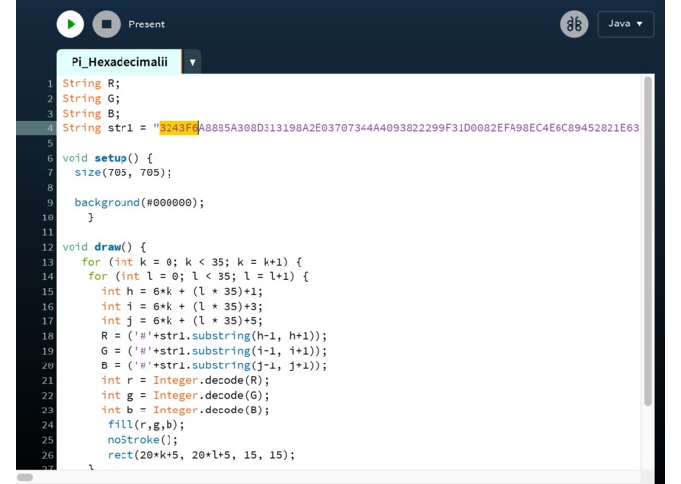Run the sketch with the play button
This screenshot has height=484, width=681.
pyautogui.click(x=71, y=24)
